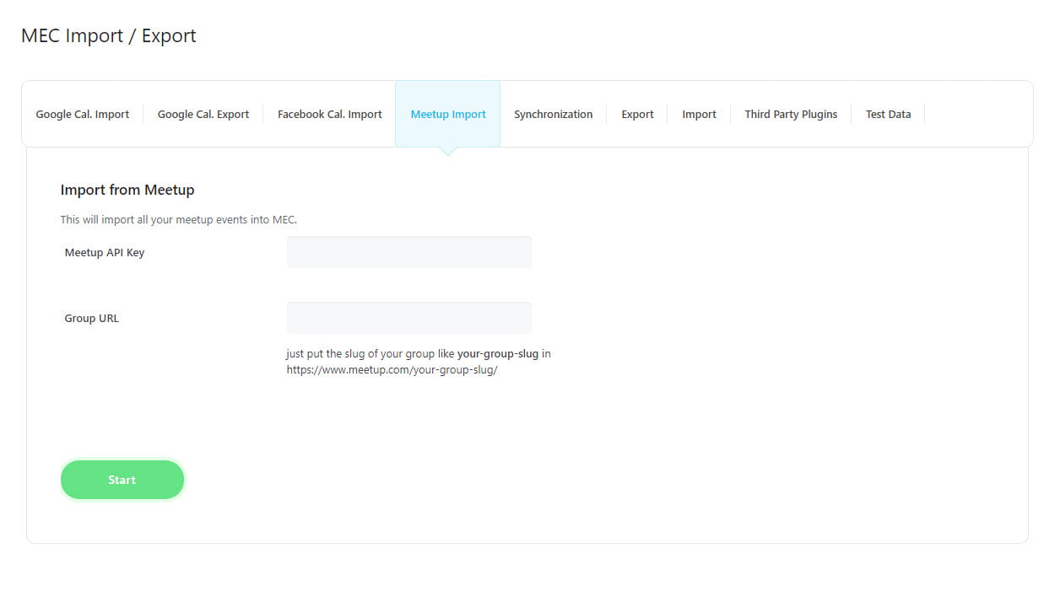Screen dimensions: 1055x591
Task: Open the Google Cal. Import tab
Action: pos(83,115)
